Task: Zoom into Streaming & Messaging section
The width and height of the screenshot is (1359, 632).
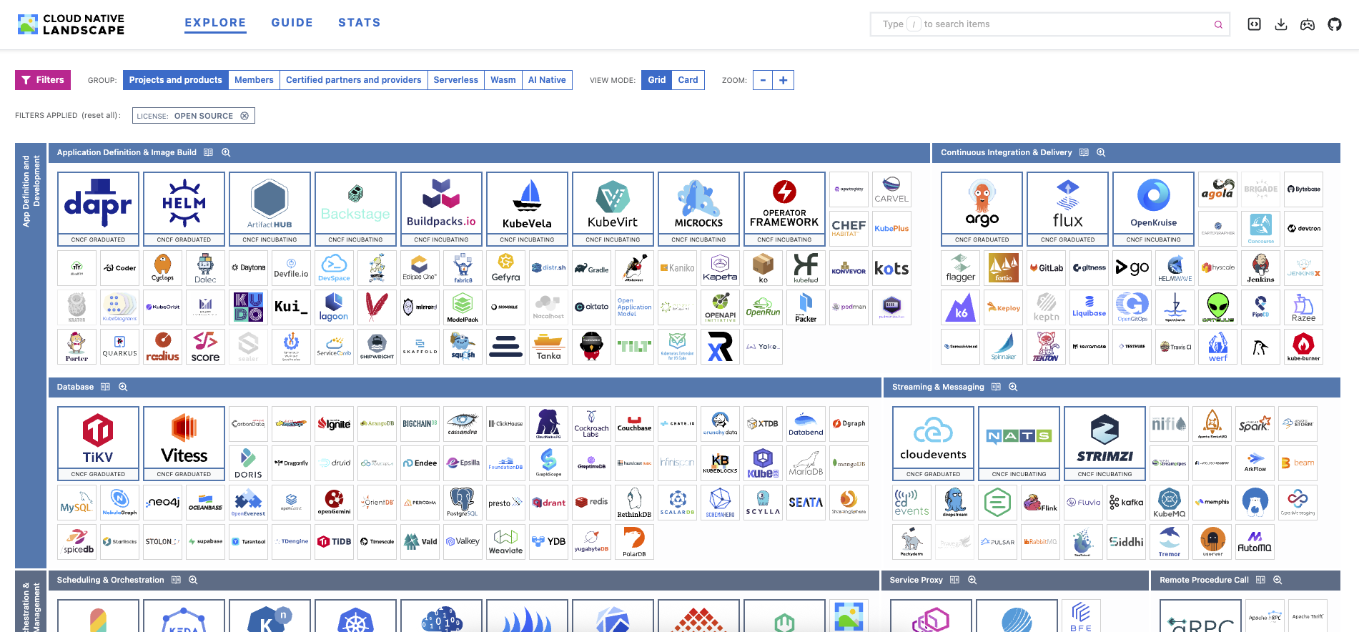Action: pyautogui.click(x=1013, y=387)
